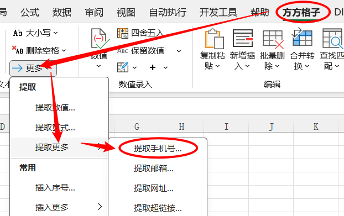
Task: Open the 插入更多 submenu
Action: point(60,207)
